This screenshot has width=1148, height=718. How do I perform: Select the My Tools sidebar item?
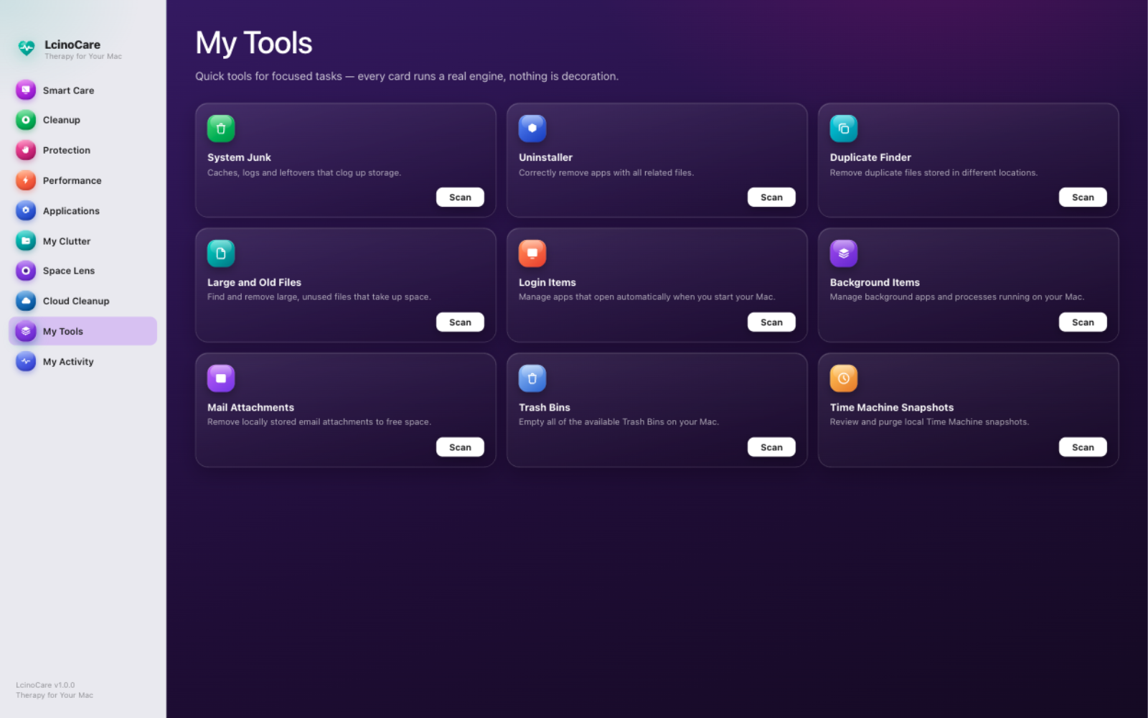pyautogui.click(x=83, y=331)
